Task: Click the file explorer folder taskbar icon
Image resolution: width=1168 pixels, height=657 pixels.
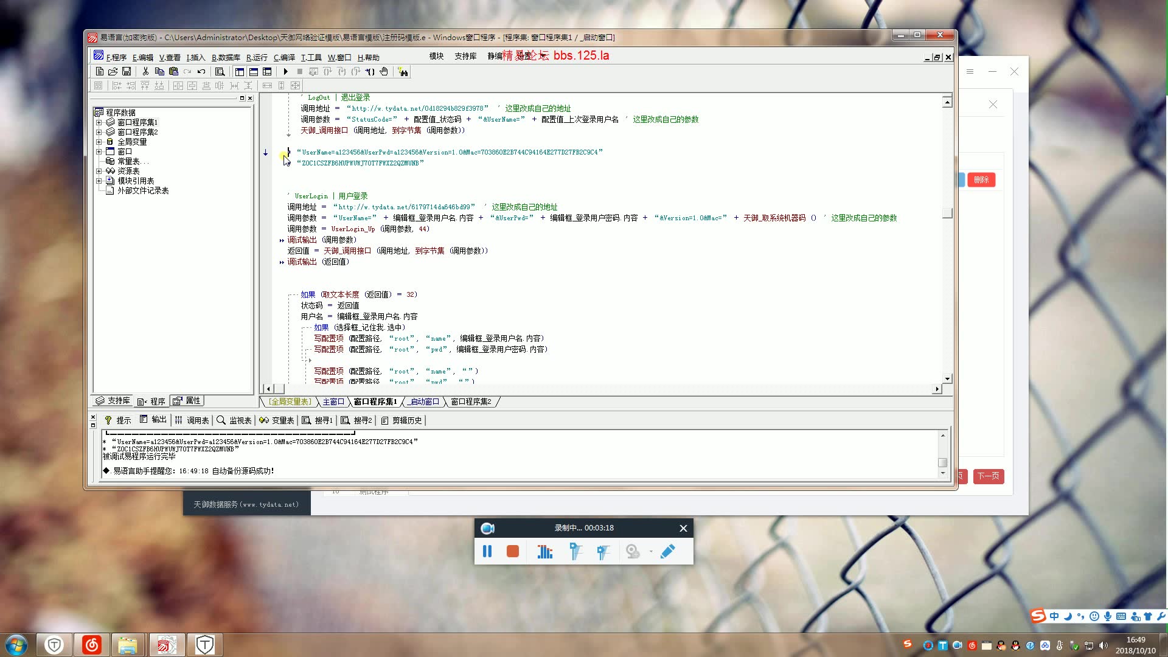Action: coord(127,645)
